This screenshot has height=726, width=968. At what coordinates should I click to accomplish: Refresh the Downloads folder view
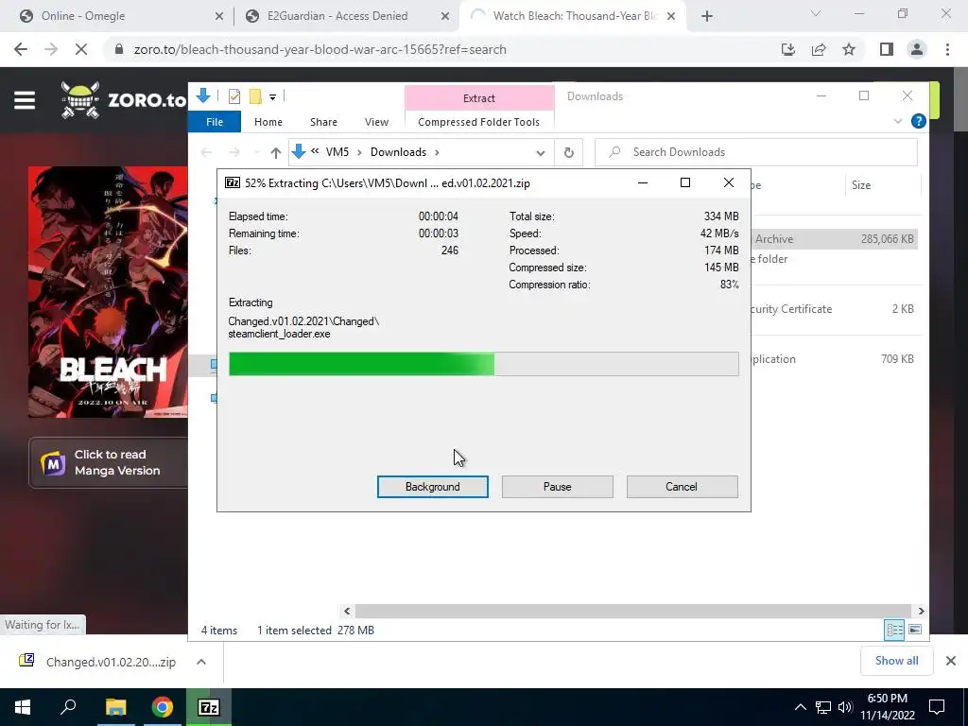[568, 152]
